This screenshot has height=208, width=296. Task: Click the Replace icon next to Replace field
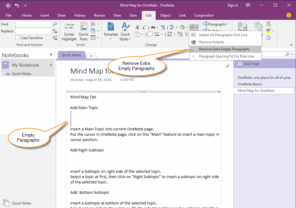tap(55, 31)
